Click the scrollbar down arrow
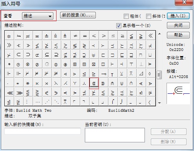 (x=159, y=103)
